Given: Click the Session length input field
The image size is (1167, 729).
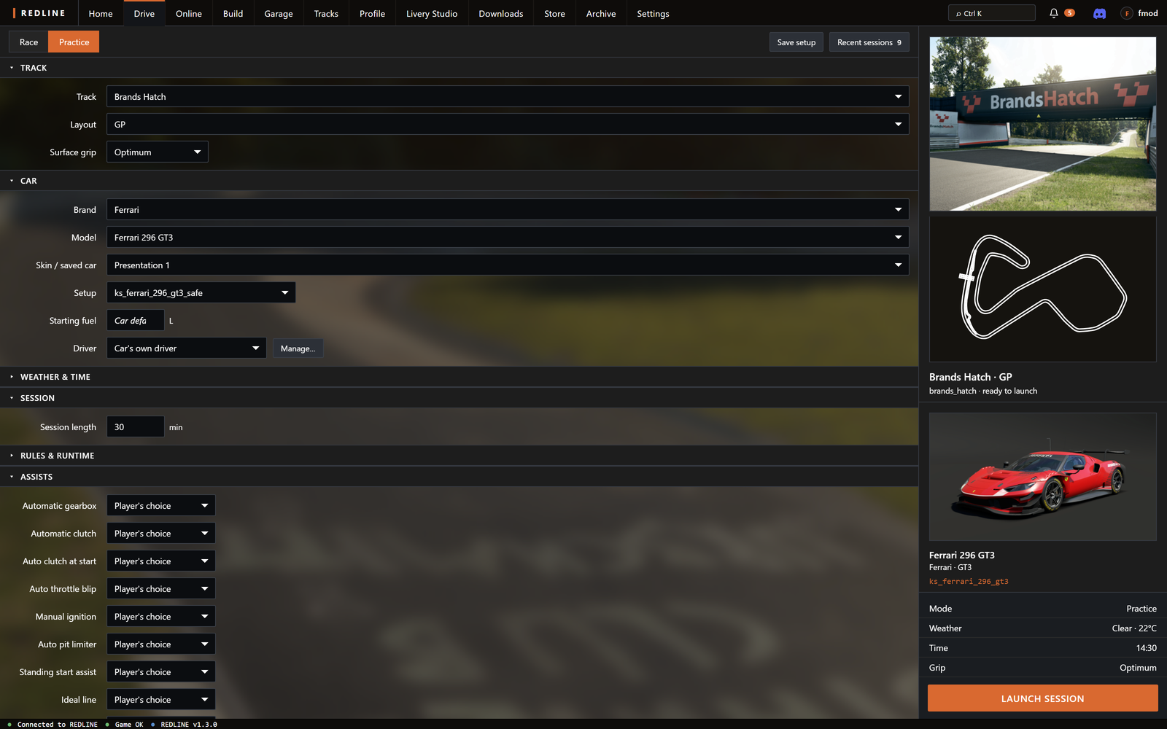Looking at the screenshot, I should (x=136, y=427).
